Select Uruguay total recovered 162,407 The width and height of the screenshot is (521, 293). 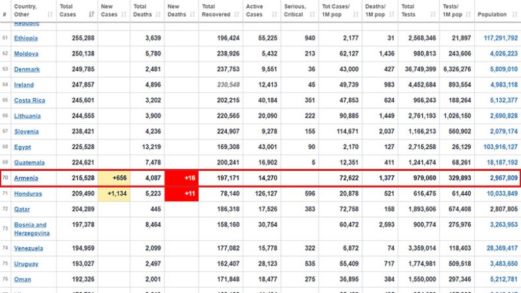pos(228,264)
